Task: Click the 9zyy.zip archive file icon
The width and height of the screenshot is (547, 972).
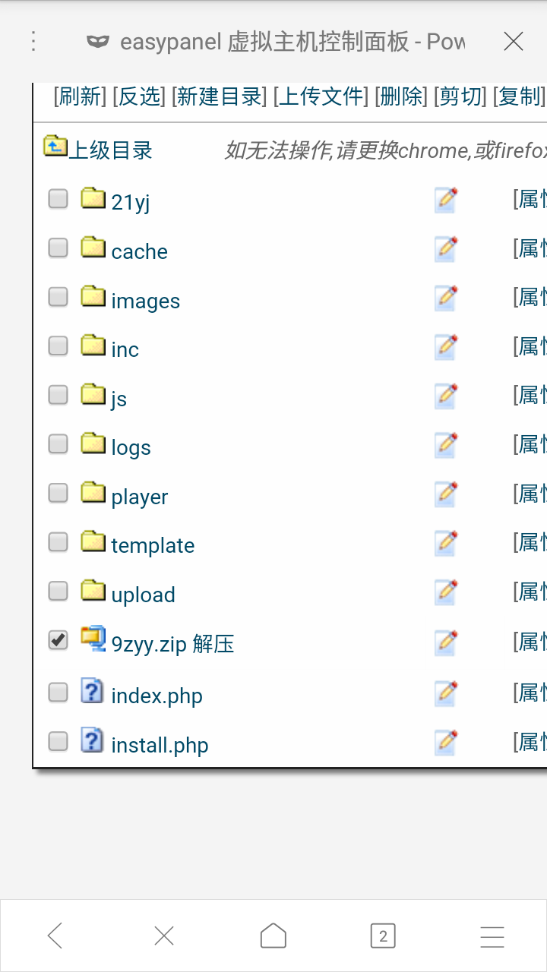Action: (x=93, y=639)
